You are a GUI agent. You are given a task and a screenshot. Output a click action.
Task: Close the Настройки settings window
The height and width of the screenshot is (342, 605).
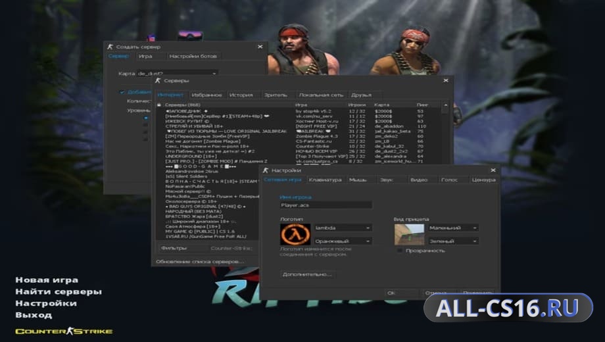coord(493,170)
